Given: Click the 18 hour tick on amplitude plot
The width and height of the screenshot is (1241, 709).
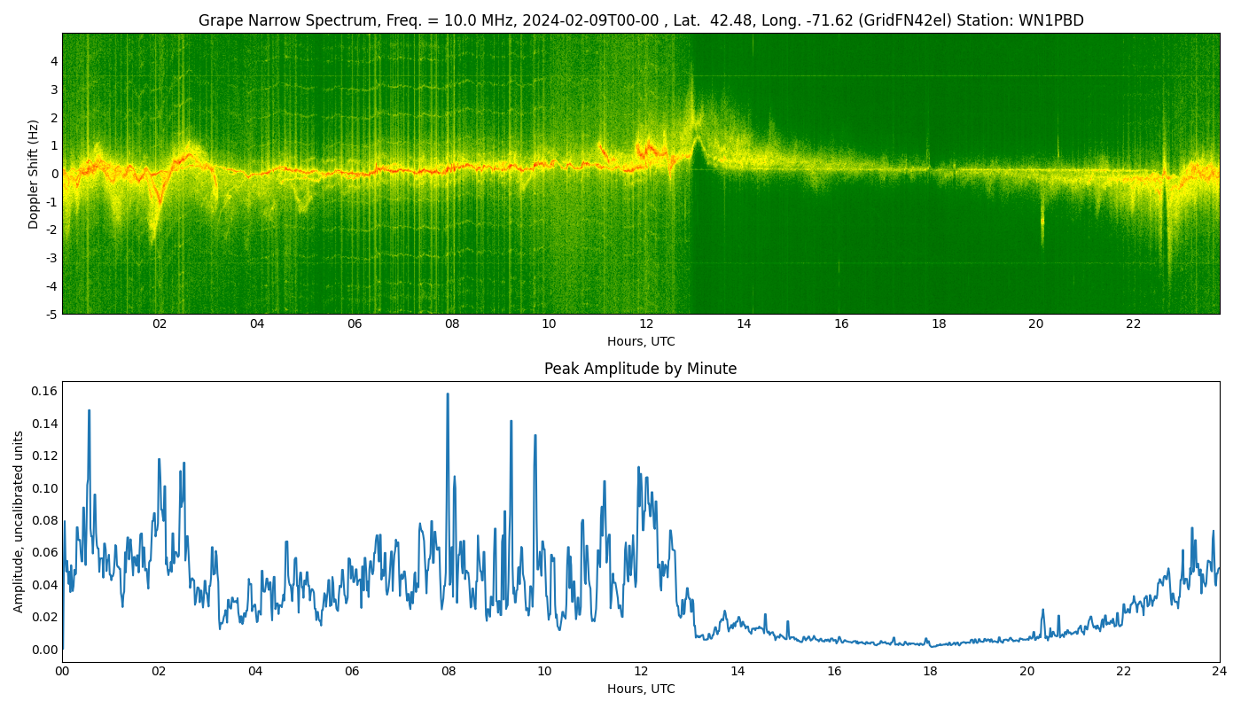Looking at the screenshot, I should click(930, 672).
